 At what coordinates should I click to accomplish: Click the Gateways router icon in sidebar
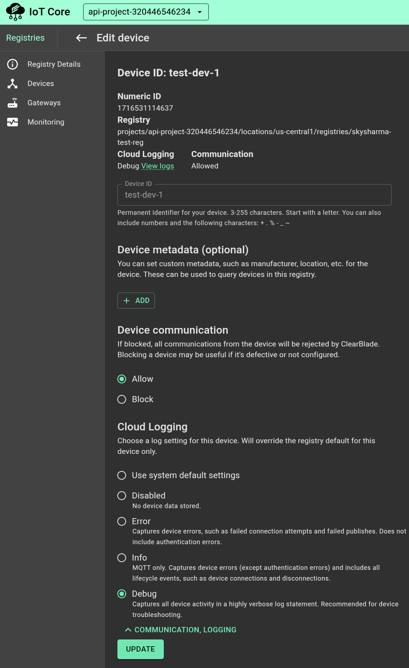[x=12, y=103]
